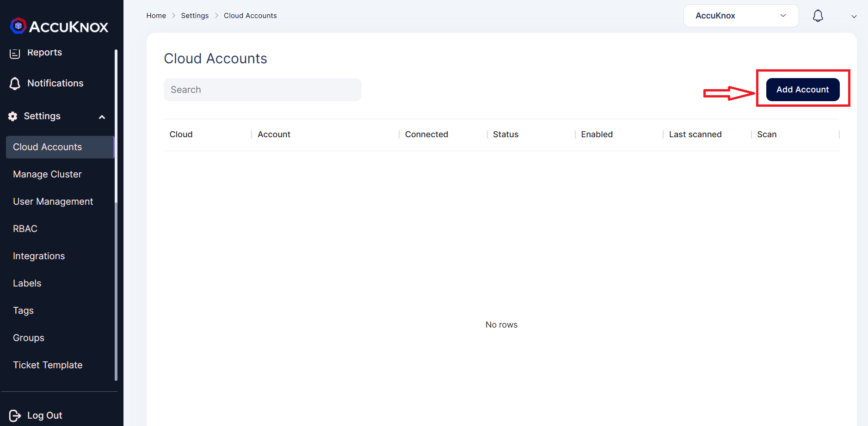This screenshot has width=868, height=426.
Task: Collapse the Settings menu chevron
Action: pos(102,117)
